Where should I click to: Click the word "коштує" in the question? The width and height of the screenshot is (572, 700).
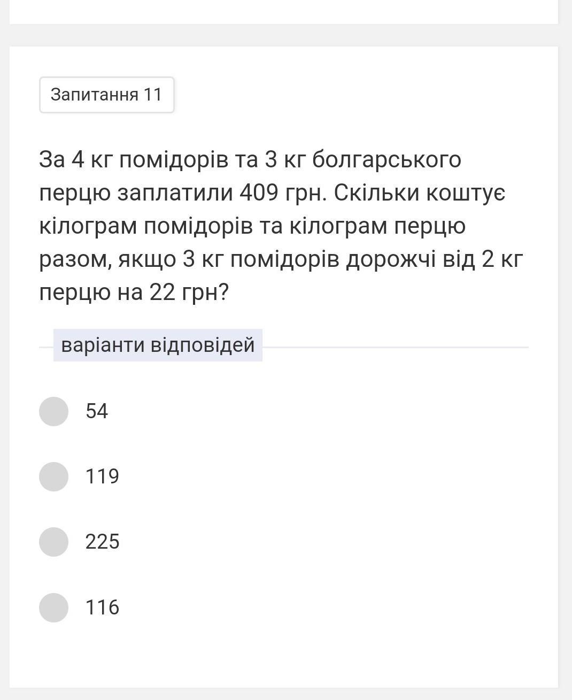[466, 193]
